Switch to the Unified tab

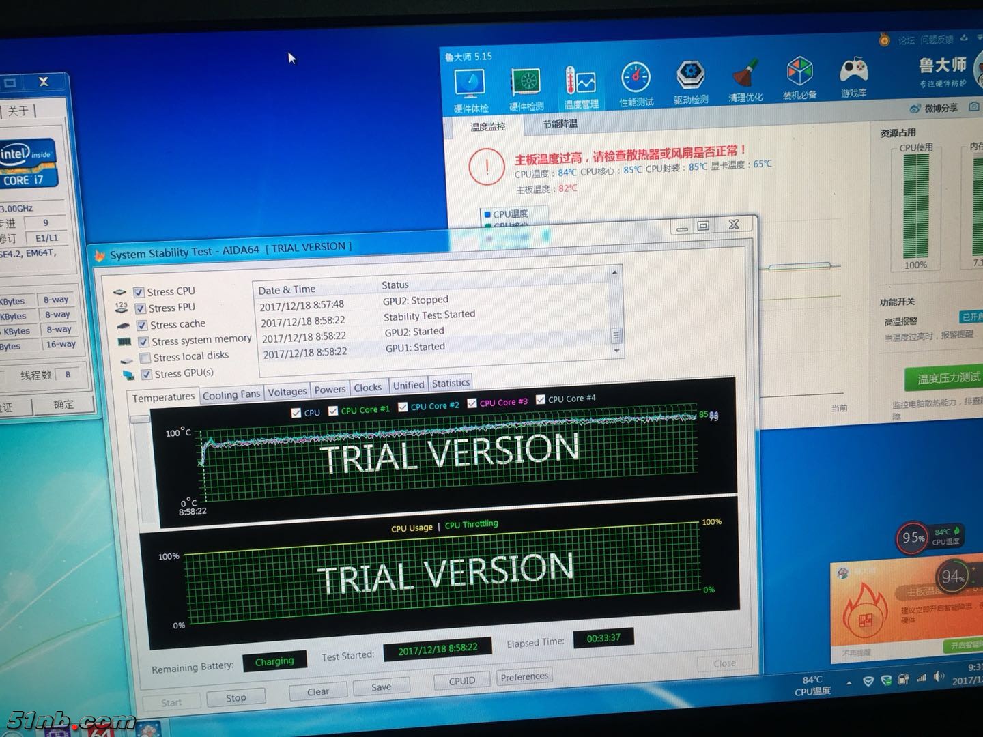[408, 386]
